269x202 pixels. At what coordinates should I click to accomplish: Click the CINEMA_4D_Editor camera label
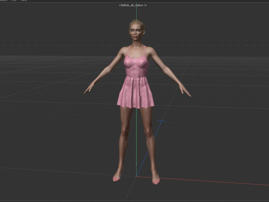[x=131, y=5]
